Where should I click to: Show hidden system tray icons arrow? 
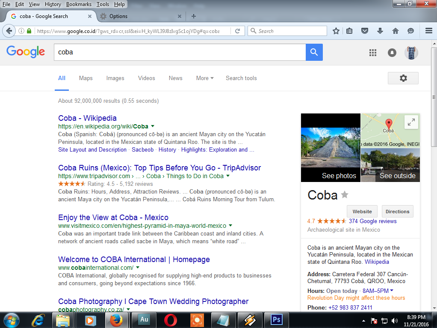363,321
